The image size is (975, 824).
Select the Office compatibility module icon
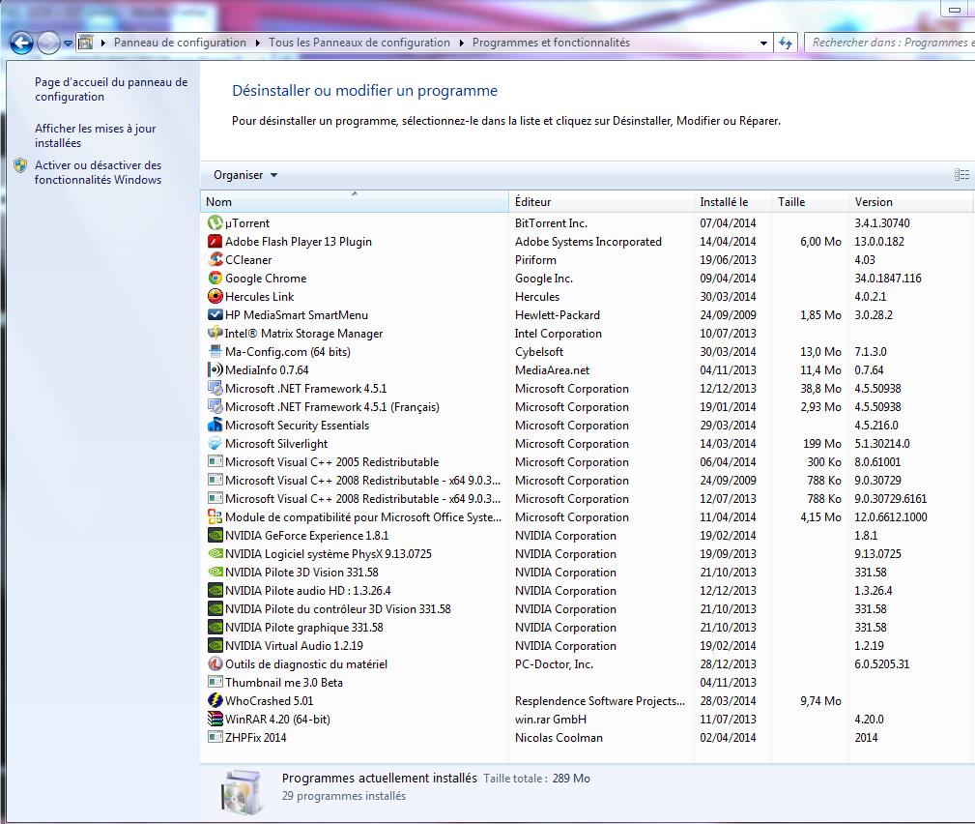tap(215, 517)
